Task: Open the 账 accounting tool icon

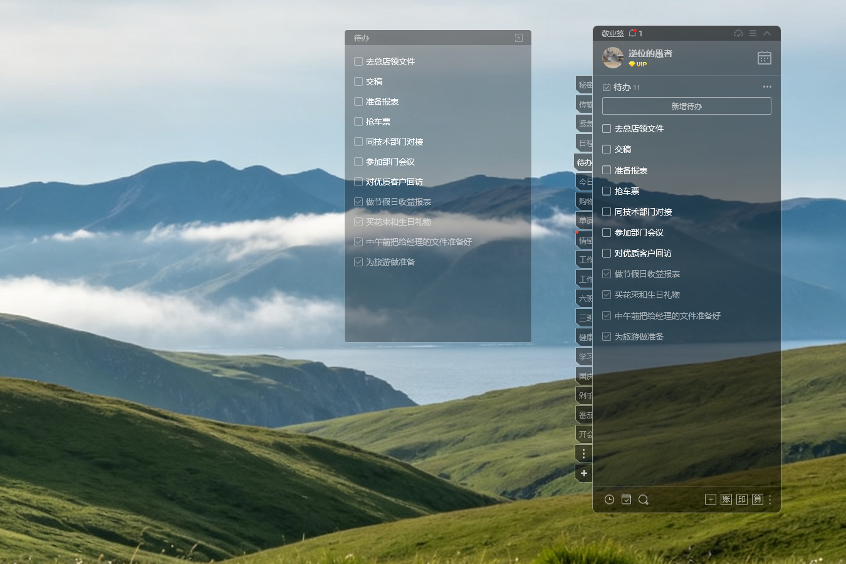Action: point(726,499)
